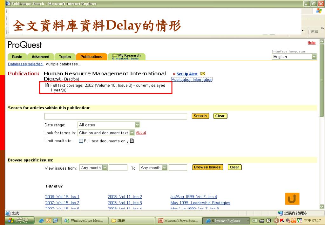Click the Browse Issues button
The height and width of the screenshot is (225, 325).
click(207, 167)
